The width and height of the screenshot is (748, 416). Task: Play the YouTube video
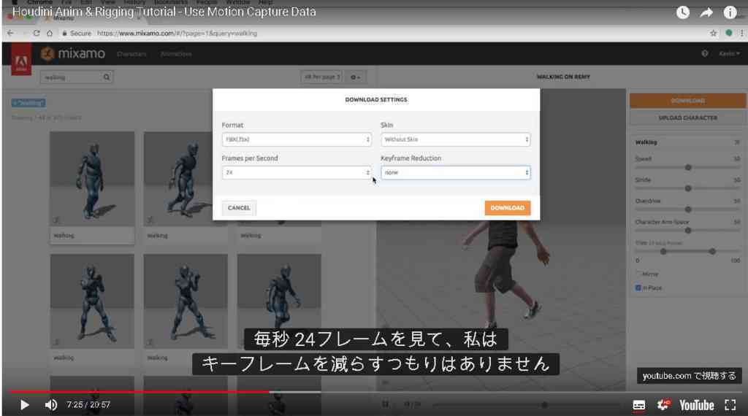24,405
